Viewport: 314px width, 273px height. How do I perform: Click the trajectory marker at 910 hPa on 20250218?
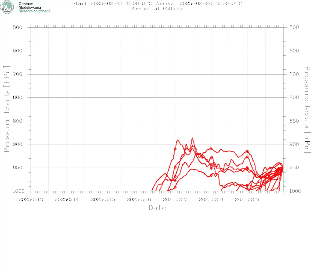click(211, 149)
